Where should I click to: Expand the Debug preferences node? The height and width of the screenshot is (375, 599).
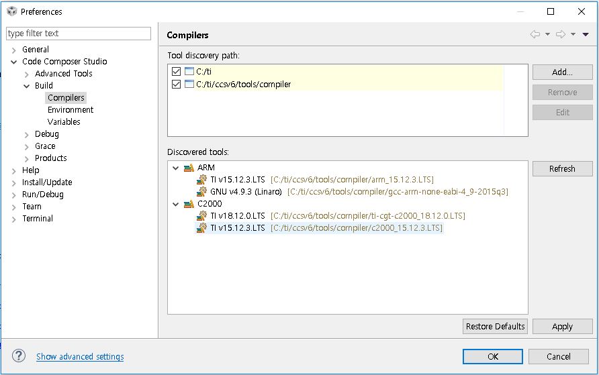coord(27,134)
